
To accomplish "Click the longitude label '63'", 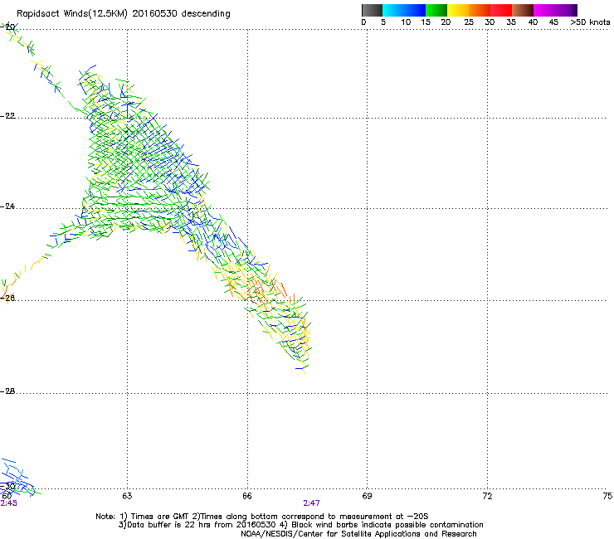I will point(127,496).
